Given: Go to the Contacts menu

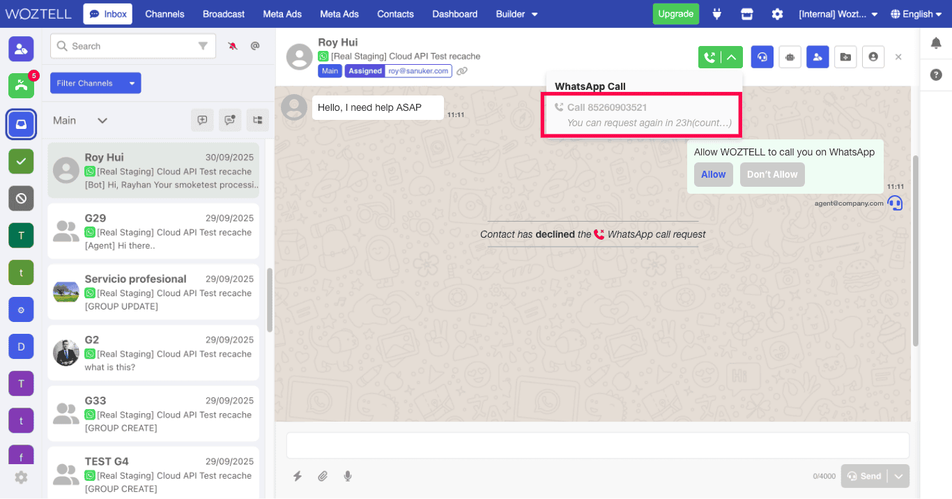Looking at the screenshot, I should tap(395, 14).
